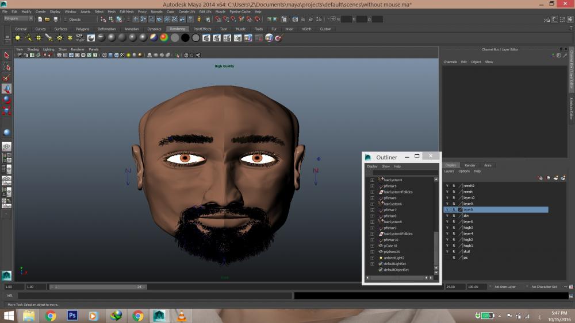575x323 pixels.
Task: Click the Paint Selection tool
Action: pos(6,78)
